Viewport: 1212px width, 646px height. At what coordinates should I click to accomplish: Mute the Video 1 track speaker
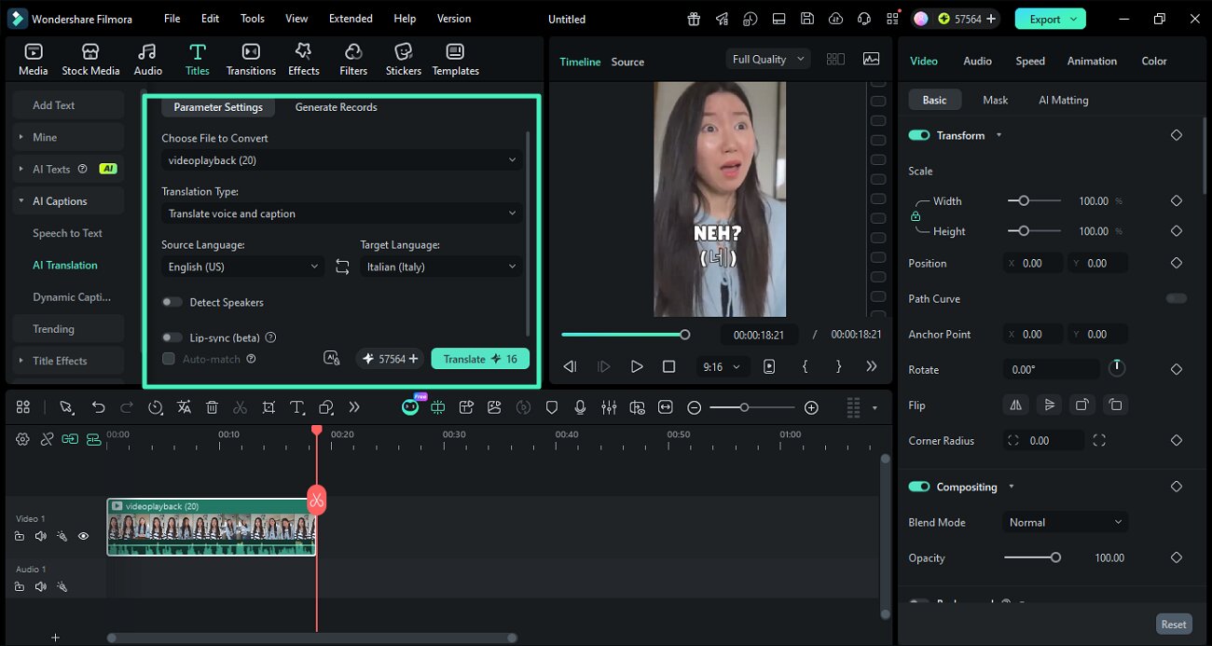coord(40,536)
